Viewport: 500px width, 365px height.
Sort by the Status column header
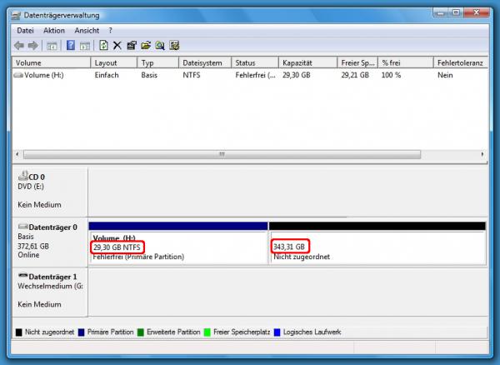255,63
